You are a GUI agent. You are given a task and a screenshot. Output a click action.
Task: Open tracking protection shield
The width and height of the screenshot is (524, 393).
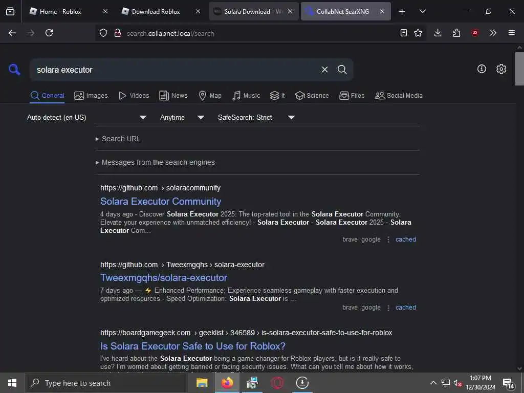pyautogui.click(x=103, y=33)
